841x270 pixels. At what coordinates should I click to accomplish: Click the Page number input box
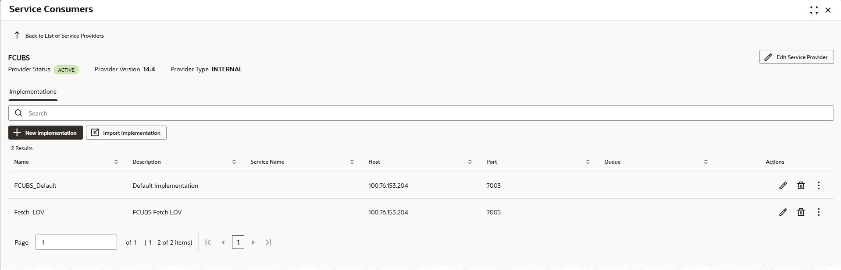[x=76, y=242]
